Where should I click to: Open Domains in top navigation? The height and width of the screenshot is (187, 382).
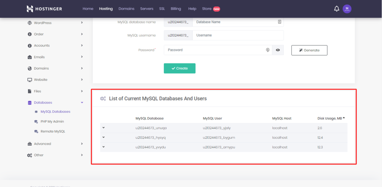click(126, 9)
